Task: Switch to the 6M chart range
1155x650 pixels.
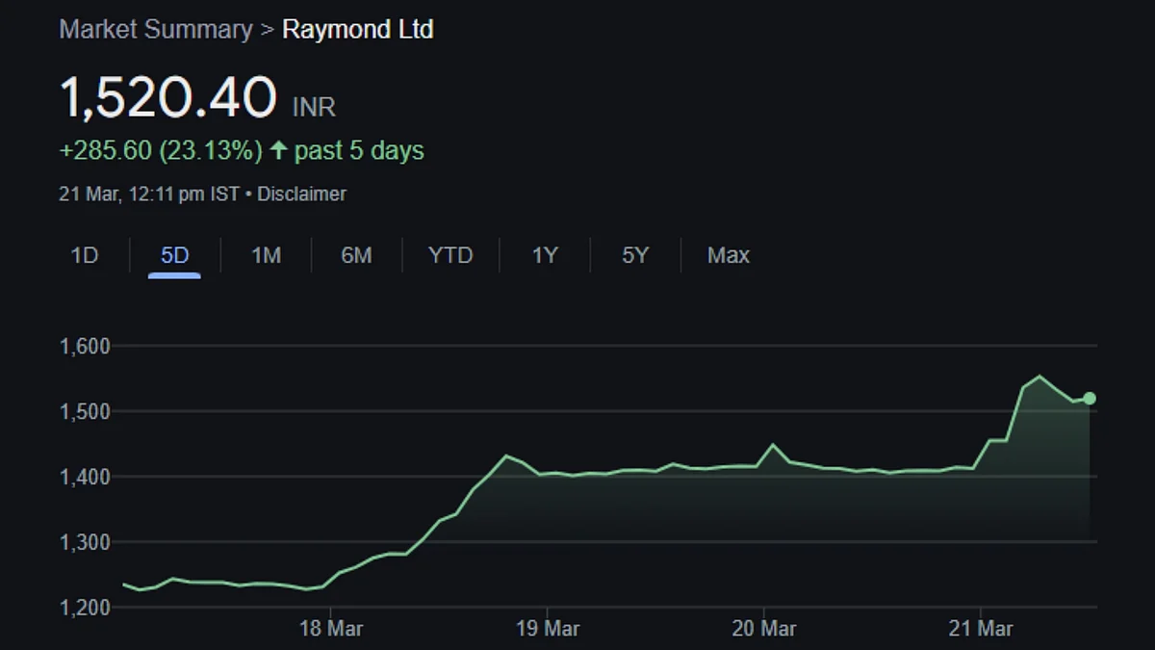Action: pos(356,255)
